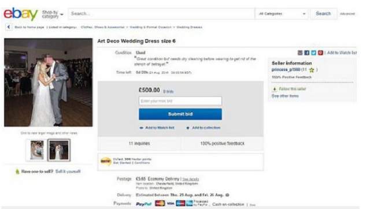This screenshot has height=209, width=370.
Task: Share listing on Twitter icon
Action: tap(313, 53)
